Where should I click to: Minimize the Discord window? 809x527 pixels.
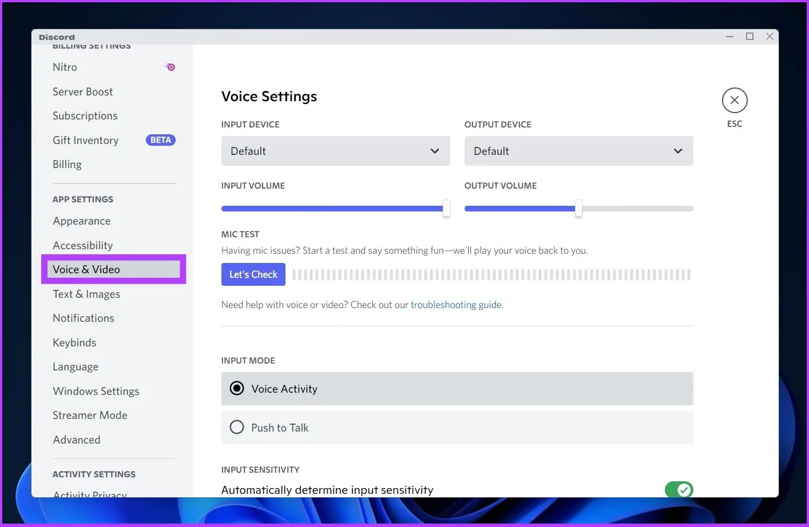pyautogui.click(x=729, y=37)
